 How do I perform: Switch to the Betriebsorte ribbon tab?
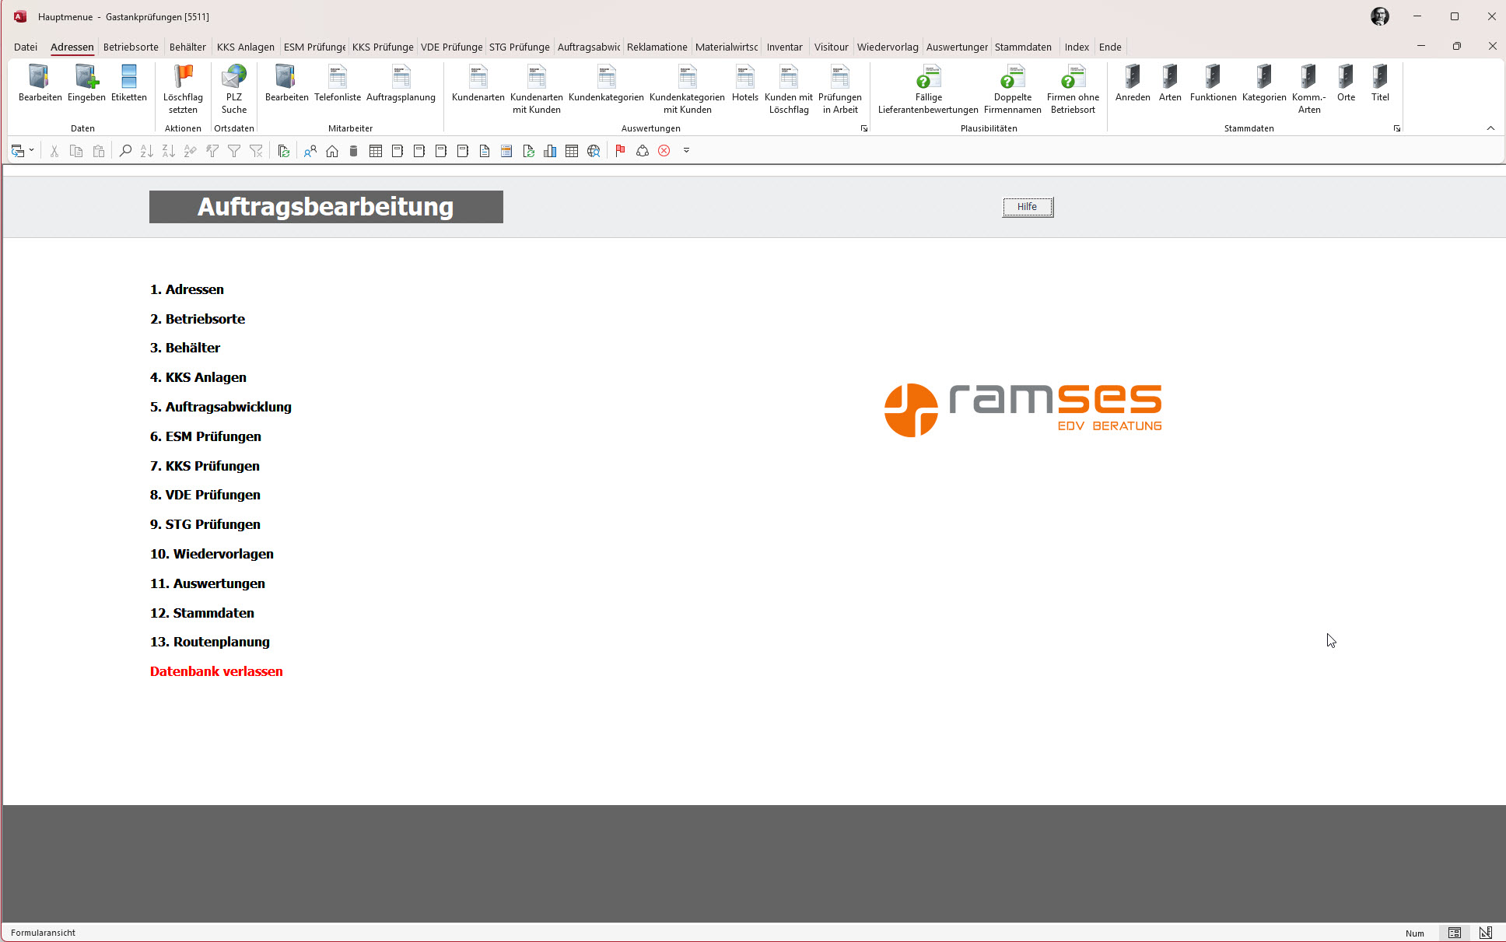(x=131, y=47)
